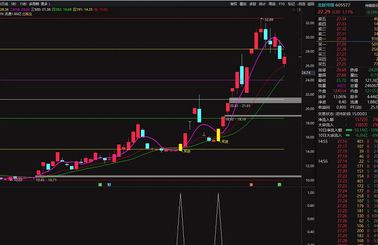Click the diamond icon above the chart
The height and width of the screenshot is (245, 378).
pos(294,10)
